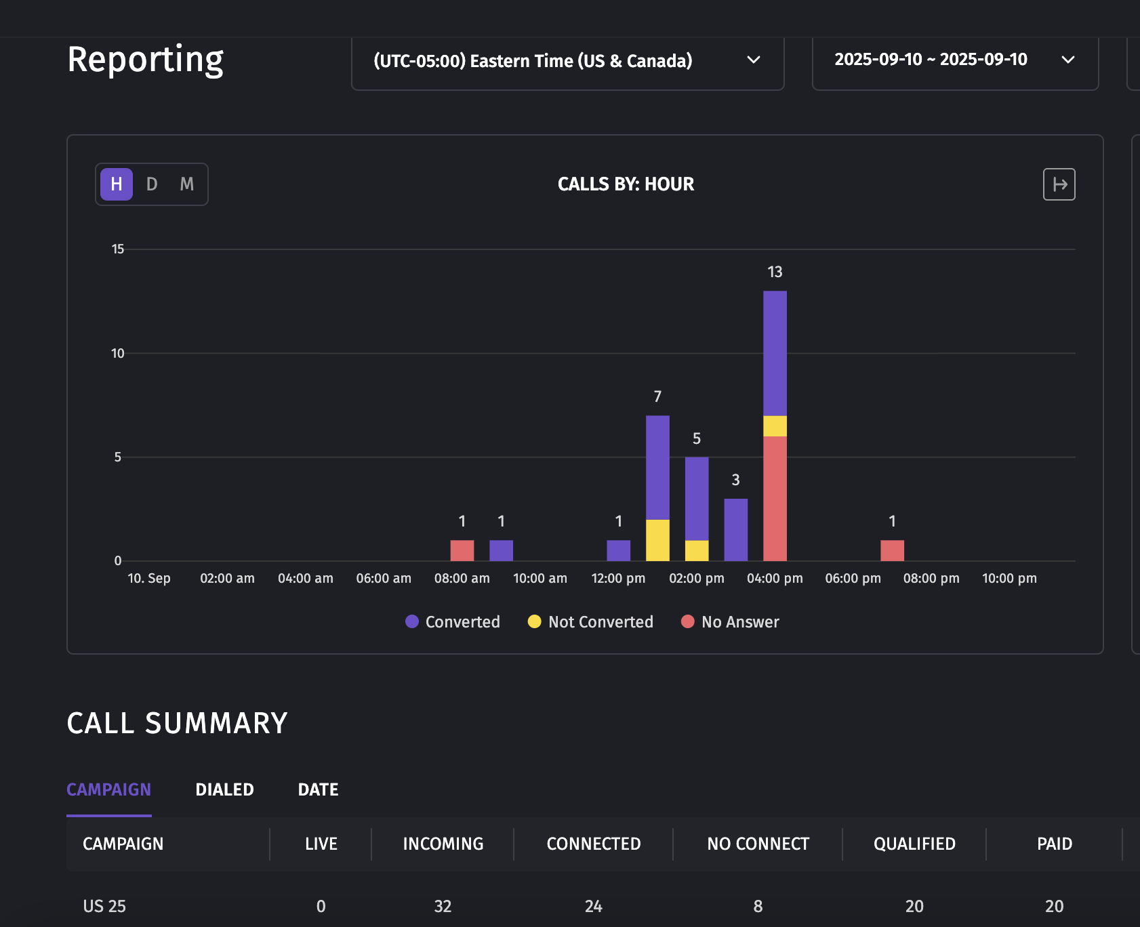
Task: Click the purple segment of 7-call bar
Action: click(657, 468)
